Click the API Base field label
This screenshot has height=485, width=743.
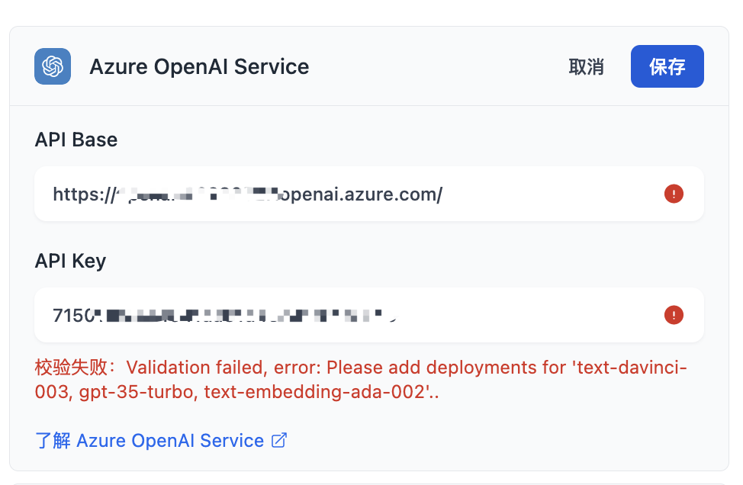[x=76, y=140]
